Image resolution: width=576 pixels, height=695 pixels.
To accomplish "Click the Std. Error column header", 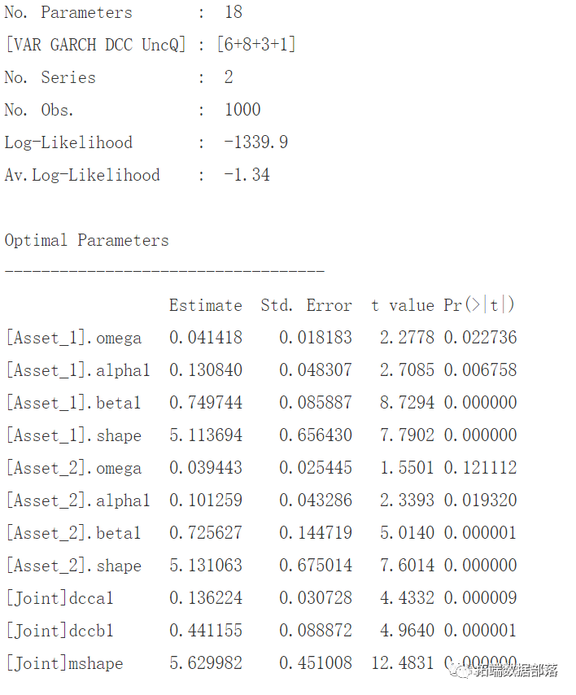I will [306, 305].
